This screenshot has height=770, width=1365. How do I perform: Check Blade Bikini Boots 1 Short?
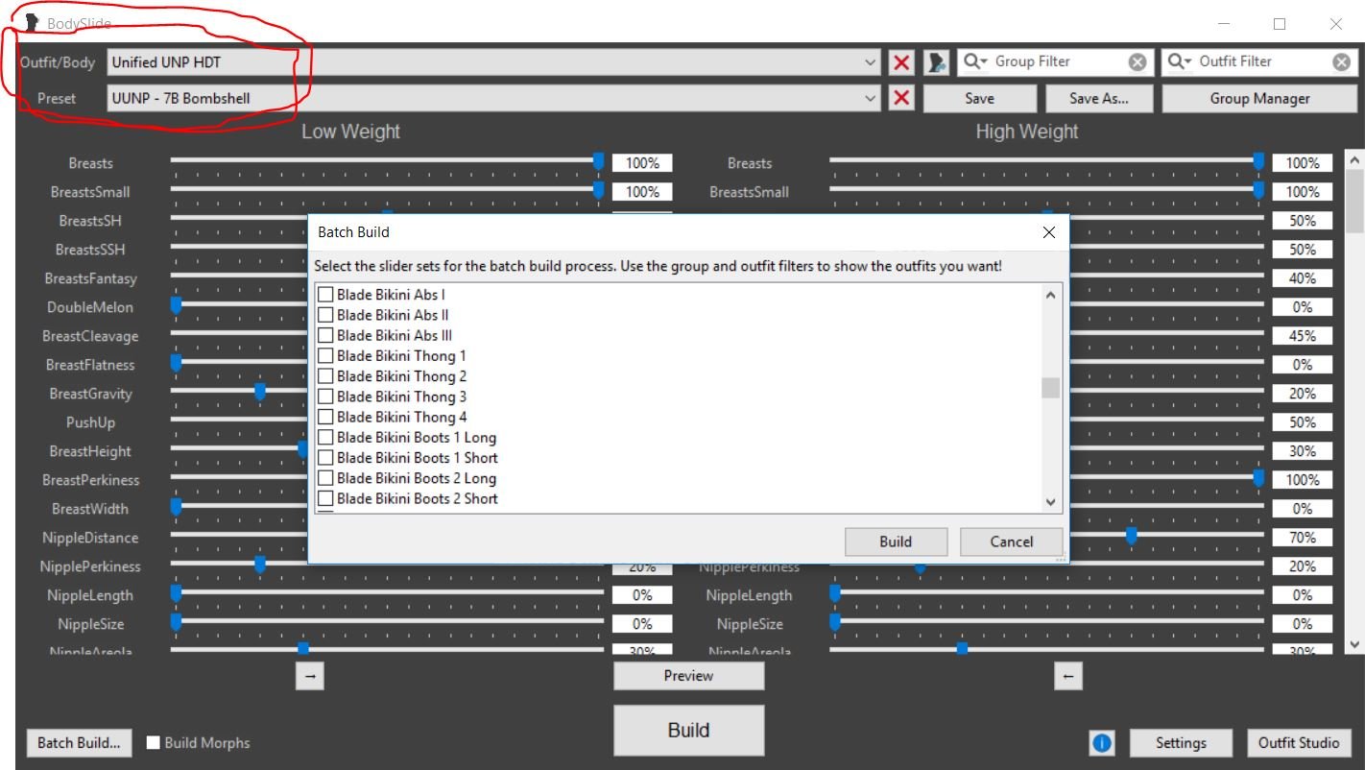[325, 458]
